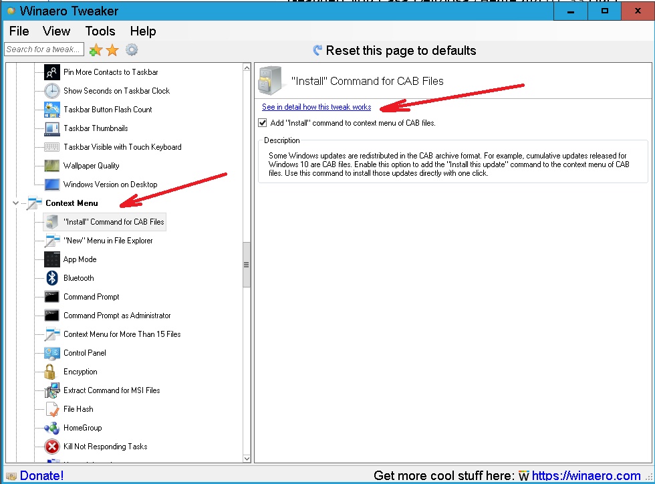The width and height of the screenshot is (655, 484).
Task: Click the Taskbar Thumbnails icon
Action: coord(52,128)
